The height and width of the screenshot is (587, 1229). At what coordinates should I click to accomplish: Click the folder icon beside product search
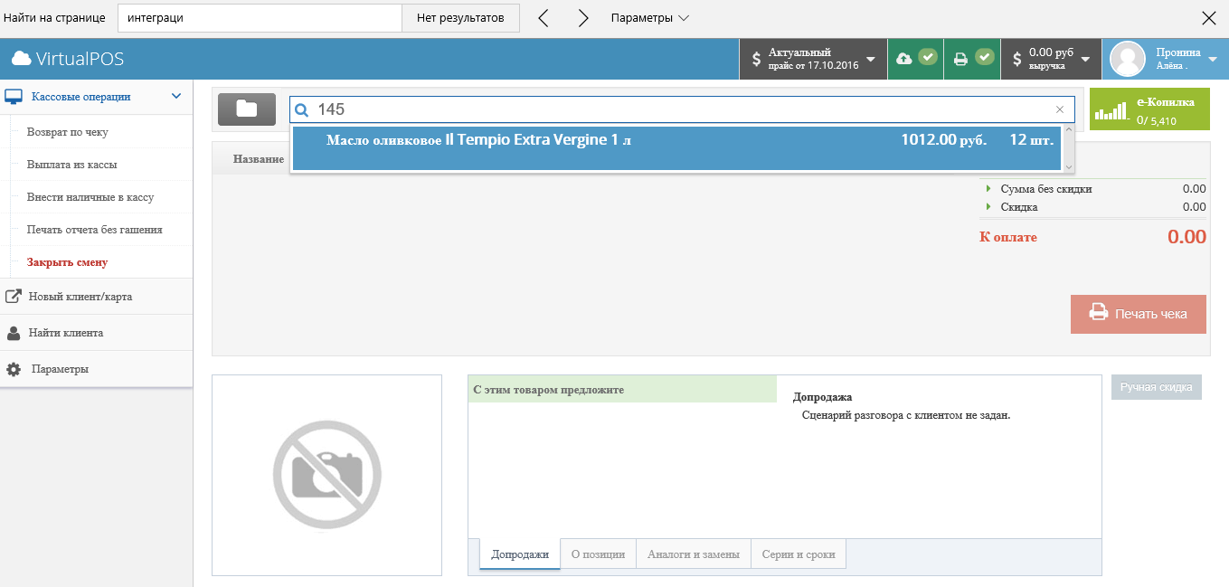tap(246, 109)
